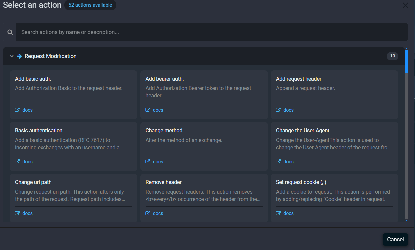Click external link icon under Set request cookie

coord(278,213)
